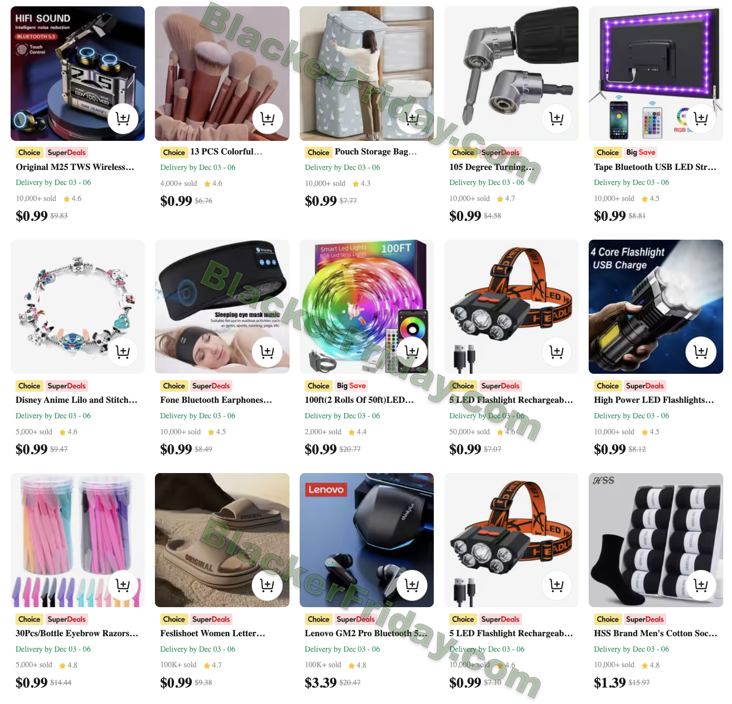Add 13 PCS makeup brushes to cart
Image resolution: width=732 pixels, height=704 pixels.
(267, 119)
